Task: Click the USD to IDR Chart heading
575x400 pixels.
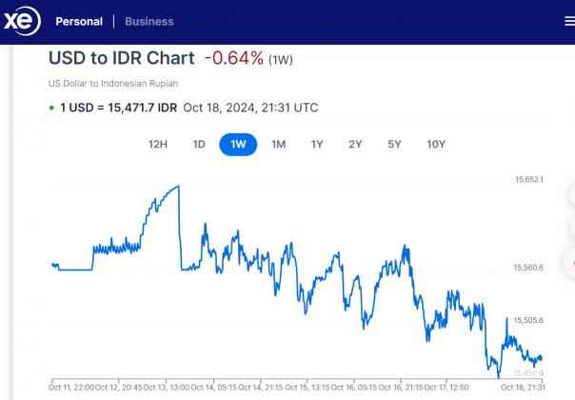Action: 122,58
